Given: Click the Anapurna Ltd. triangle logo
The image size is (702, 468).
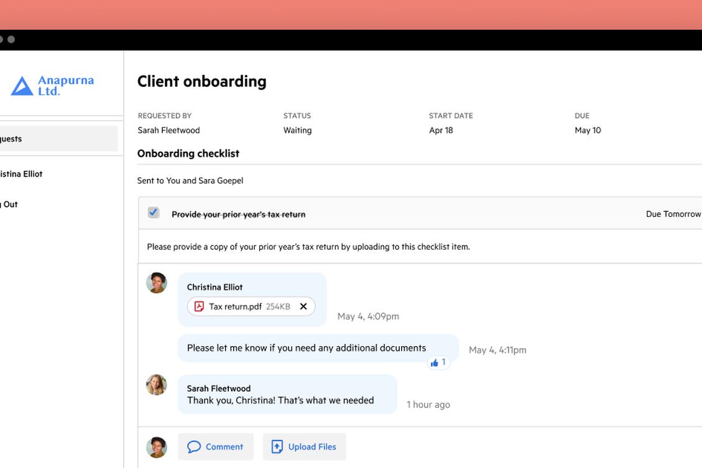Looking at the screenshot, I should (x=22, y=86).
